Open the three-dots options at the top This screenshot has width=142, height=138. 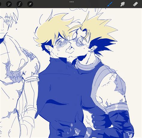[72, 2]
